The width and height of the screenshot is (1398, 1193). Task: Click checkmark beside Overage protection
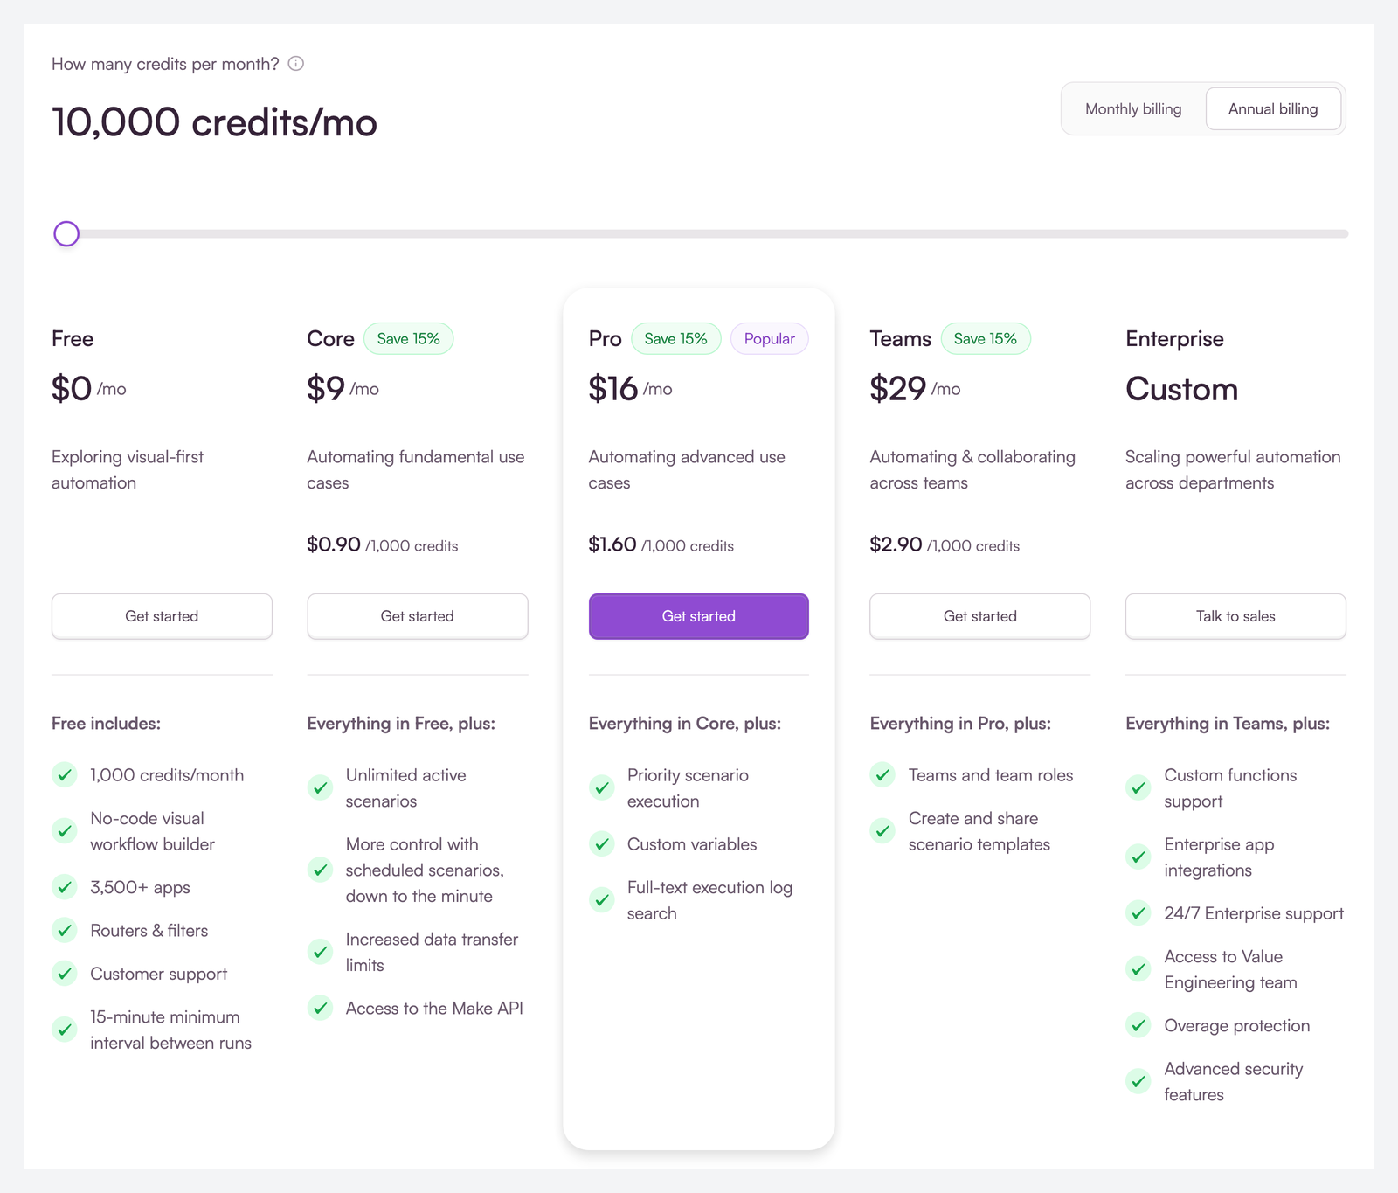pyautogui.click(x=1138, y=1025)
